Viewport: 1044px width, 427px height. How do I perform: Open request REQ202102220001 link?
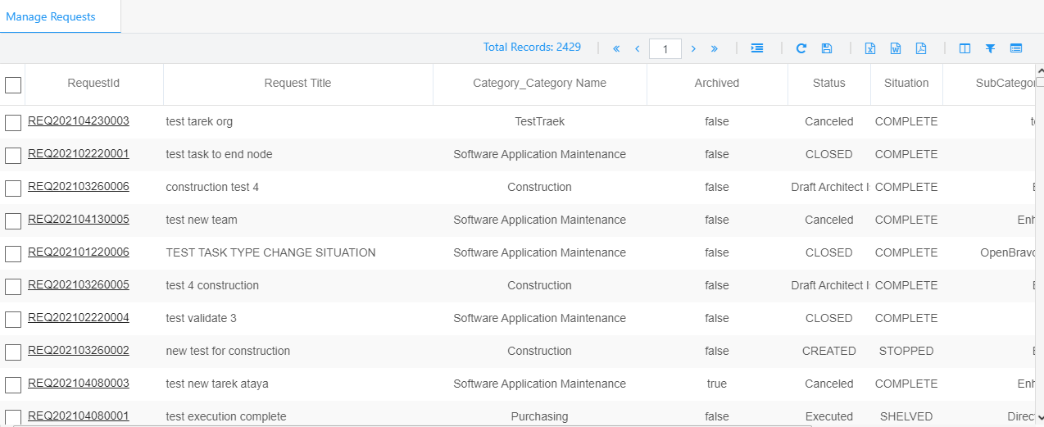pyautogui.click(x=79, y=154)
